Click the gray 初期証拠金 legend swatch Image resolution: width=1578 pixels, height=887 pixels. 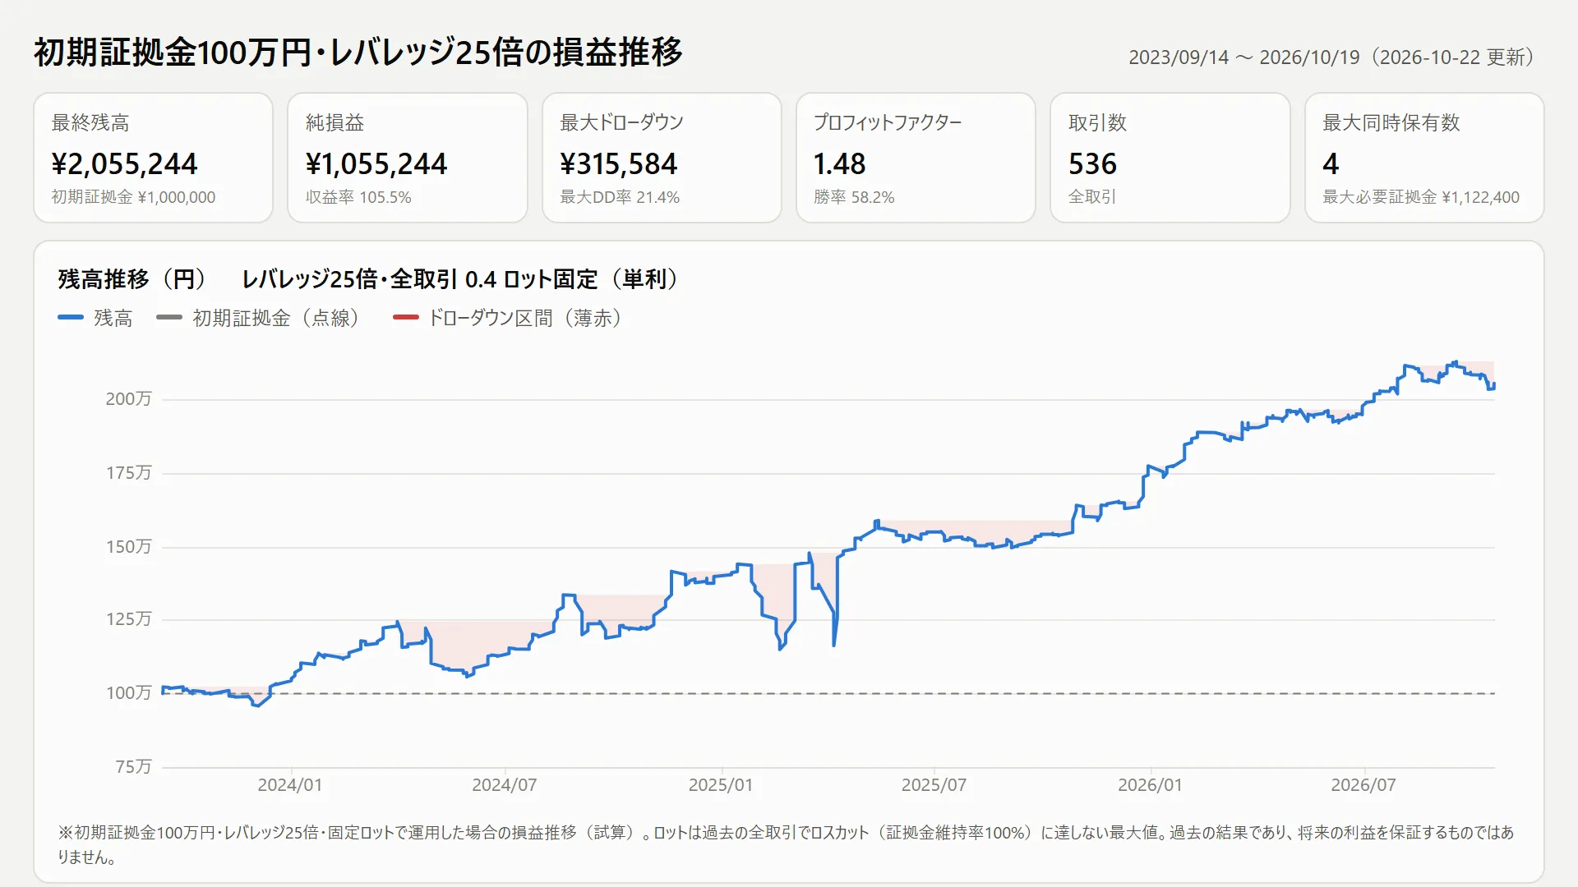click(x=169, y=318)
